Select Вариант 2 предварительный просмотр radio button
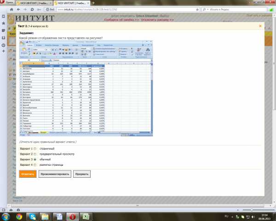This screenshot has height=221, width=276. (x=35, y=154)
